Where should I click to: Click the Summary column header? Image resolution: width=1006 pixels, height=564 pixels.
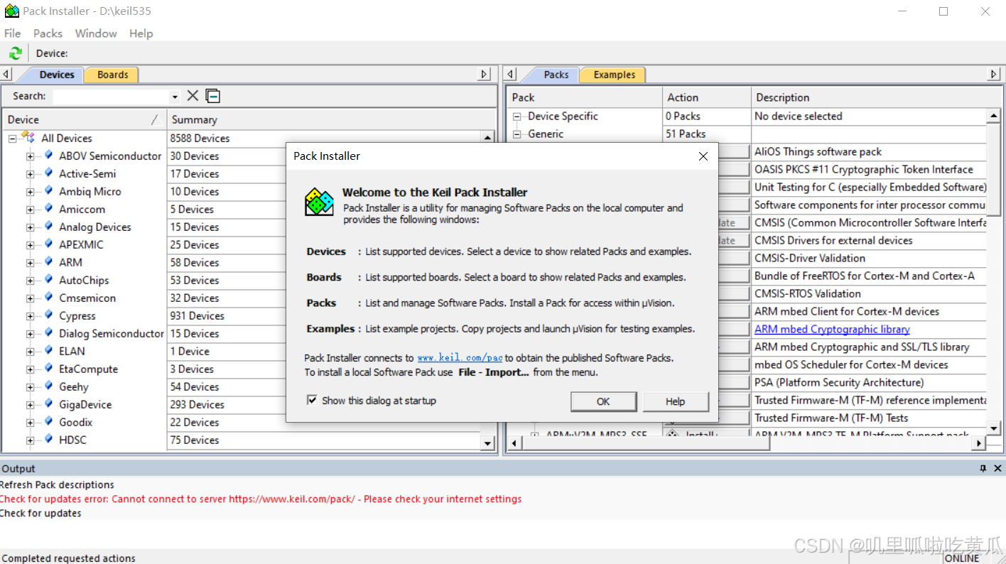click(x=331, y=119)
